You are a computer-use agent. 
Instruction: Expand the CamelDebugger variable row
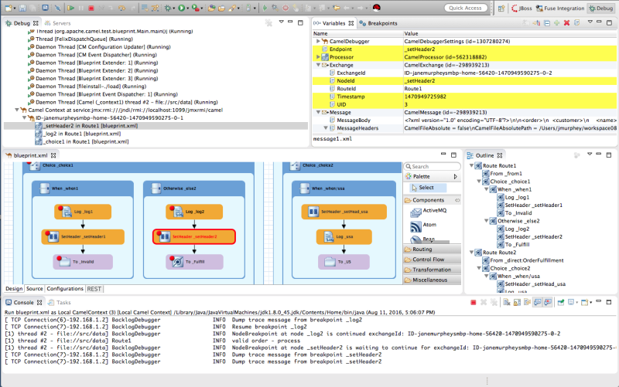click(318, 41)
